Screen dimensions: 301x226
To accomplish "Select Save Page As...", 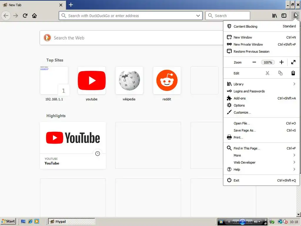I will click(x=261, y=130).
